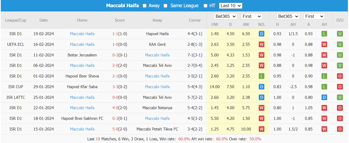349x143 pixels.
Task: Open the Last 10 matches dropdown
Action: click(230, 6)
